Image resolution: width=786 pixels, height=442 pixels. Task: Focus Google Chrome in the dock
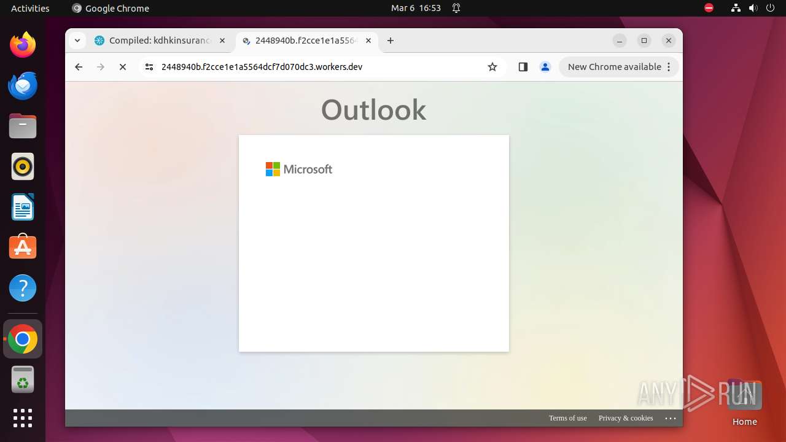pyautogui.click(x=23, y=339)
